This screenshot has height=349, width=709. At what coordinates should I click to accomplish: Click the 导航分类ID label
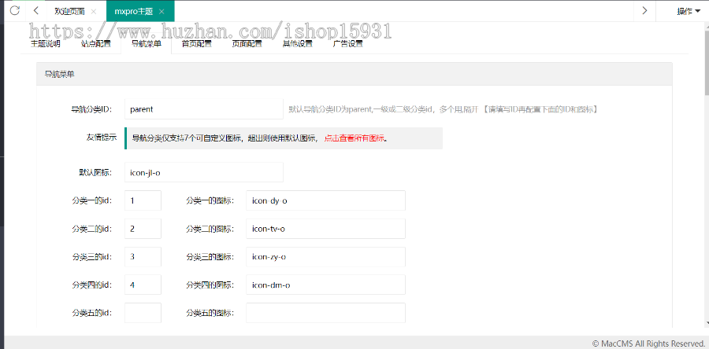[91, 109]
